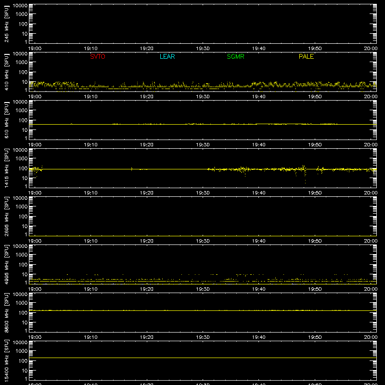This screenshot has width=385, height=385.
Task: Click 19:40 time label below 610 MHz panel
Action: point(258,145)
